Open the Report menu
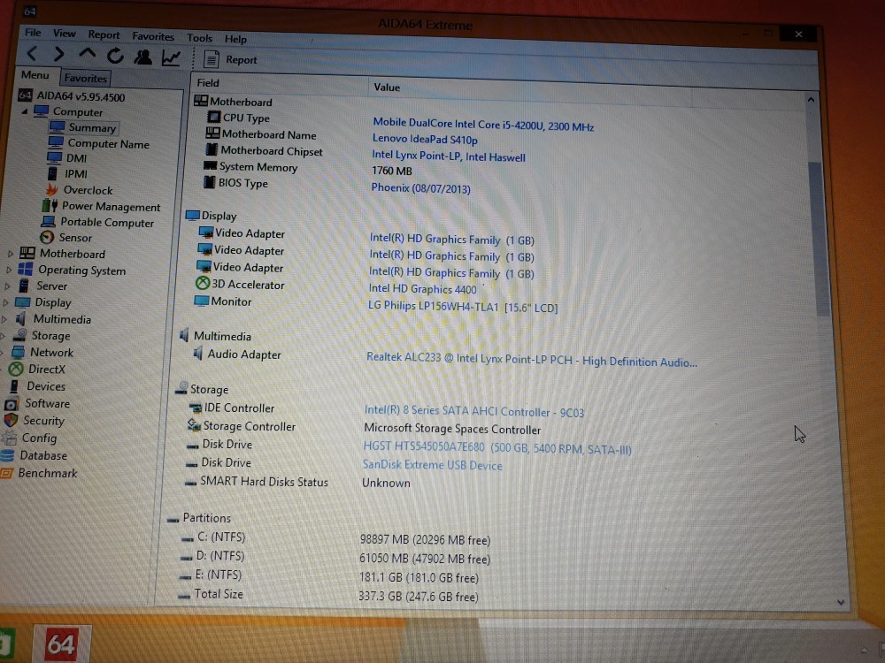The height and width of the screenshot is (663, 885). point(104,35)
